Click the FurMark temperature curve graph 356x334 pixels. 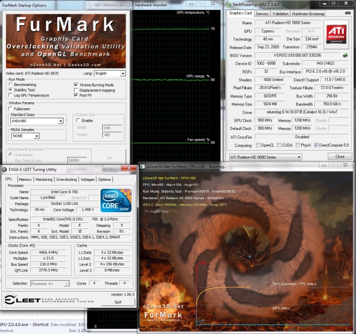(x=272, y=295)
